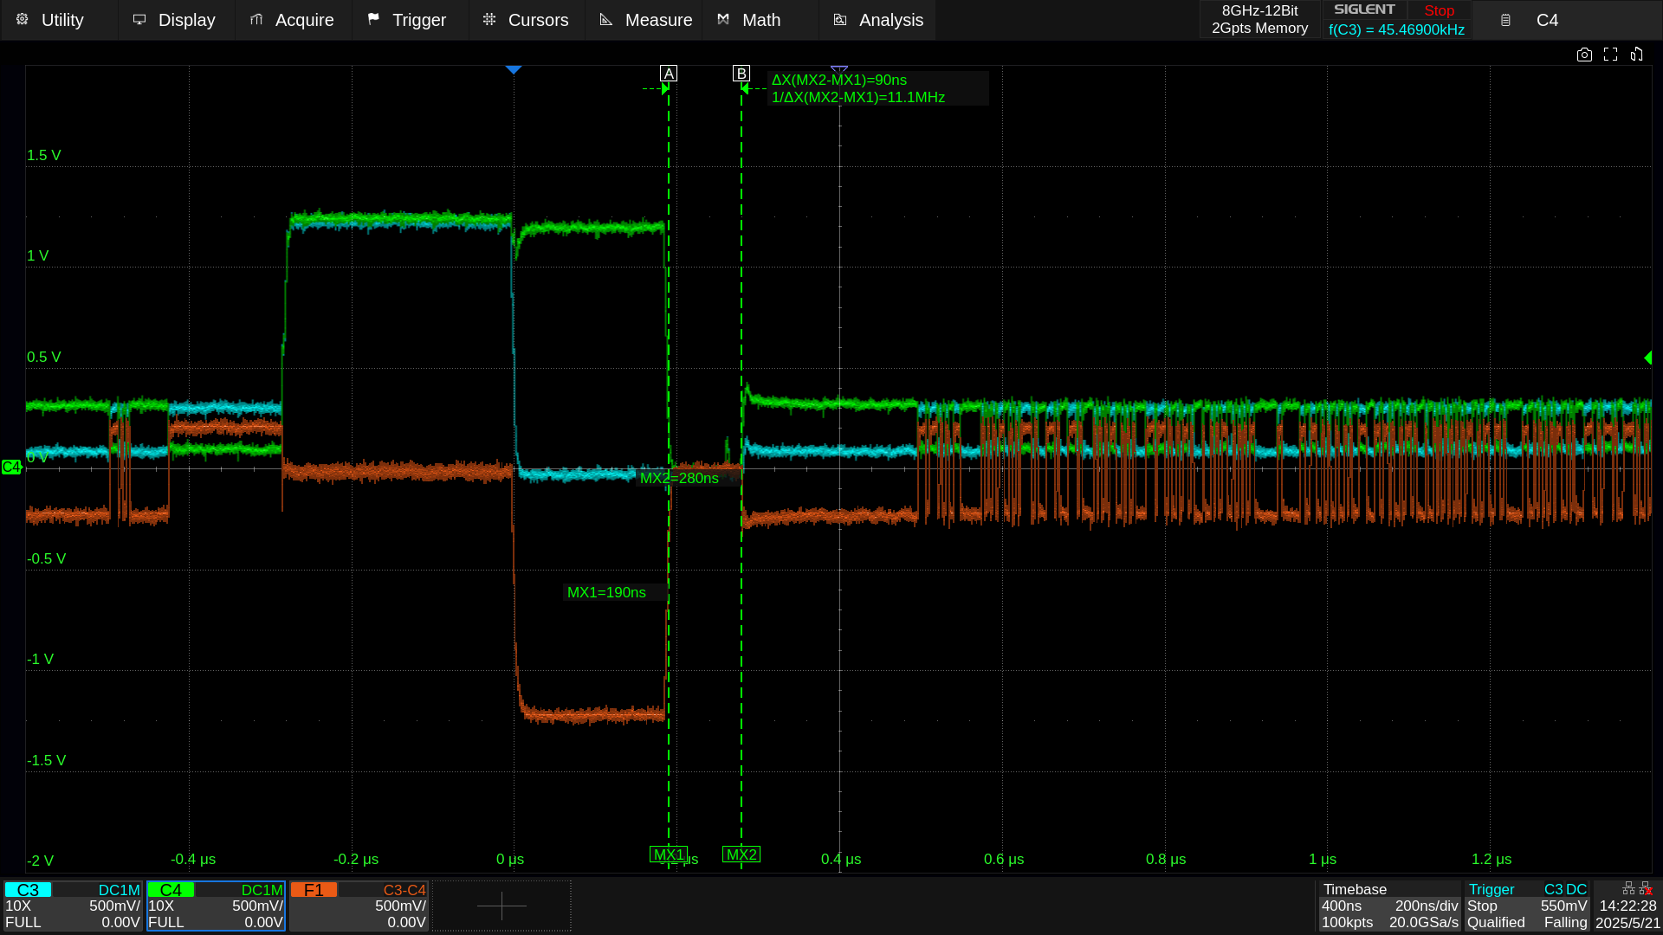The height and width of the screenshot is (935, 1663).
Task: Click the trigger level arrow at right edge
Action: tap(1647, 358)
